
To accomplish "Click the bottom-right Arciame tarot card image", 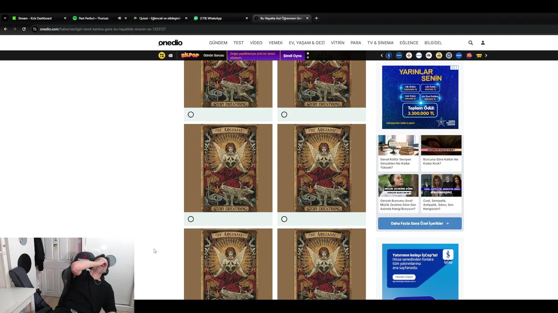I will tap(322, 264).
